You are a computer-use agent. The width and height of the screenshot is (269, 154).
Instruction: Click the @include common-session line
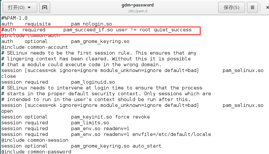pyautogui.click(x=35, y=140)
